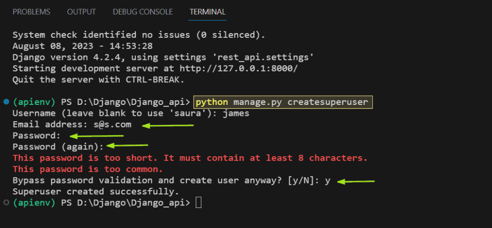Click the gray status dot of last prompt
This screenshot has width=492, height=228.
click(x=6, y=202)
